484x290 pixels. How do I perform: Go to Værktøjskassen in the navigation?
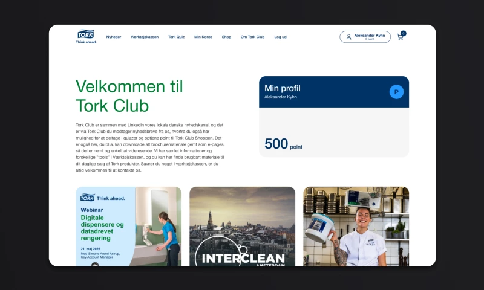point(145,37)
